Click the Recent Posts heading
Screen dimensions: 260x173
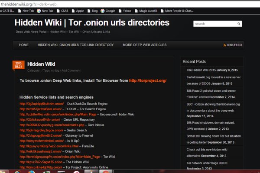click(x=194, y=61)
